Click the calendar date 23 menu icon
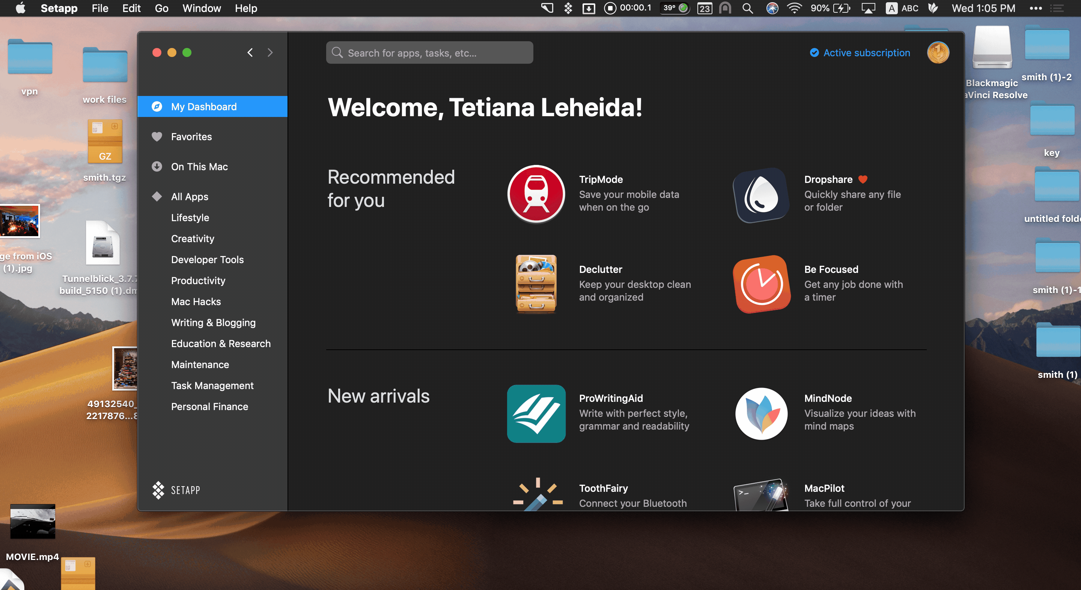The width and height of the screenshot is (1081, 590). 704,8
